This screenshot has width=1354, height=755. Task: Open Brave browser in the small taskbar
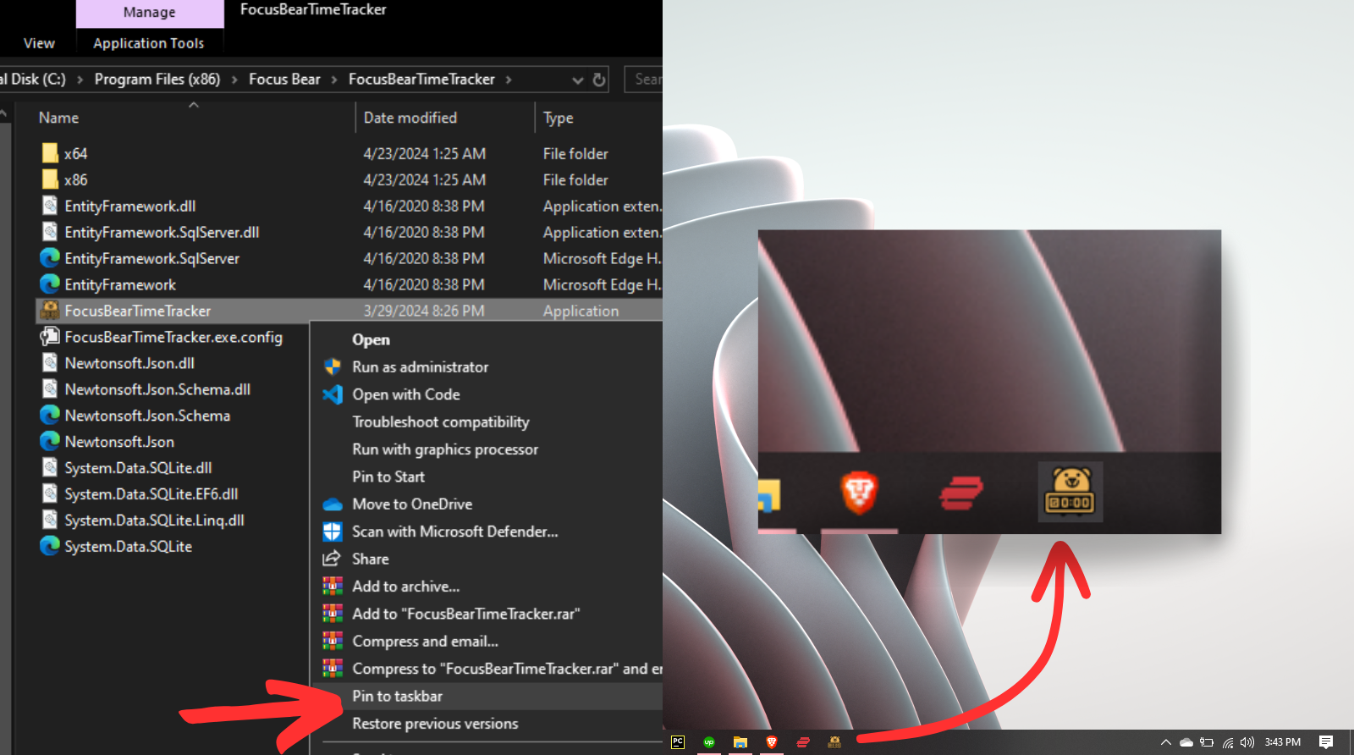coord(772,742)
